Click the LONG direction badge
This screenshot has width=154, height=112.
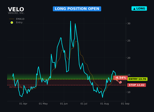click(x=139, y=9)
